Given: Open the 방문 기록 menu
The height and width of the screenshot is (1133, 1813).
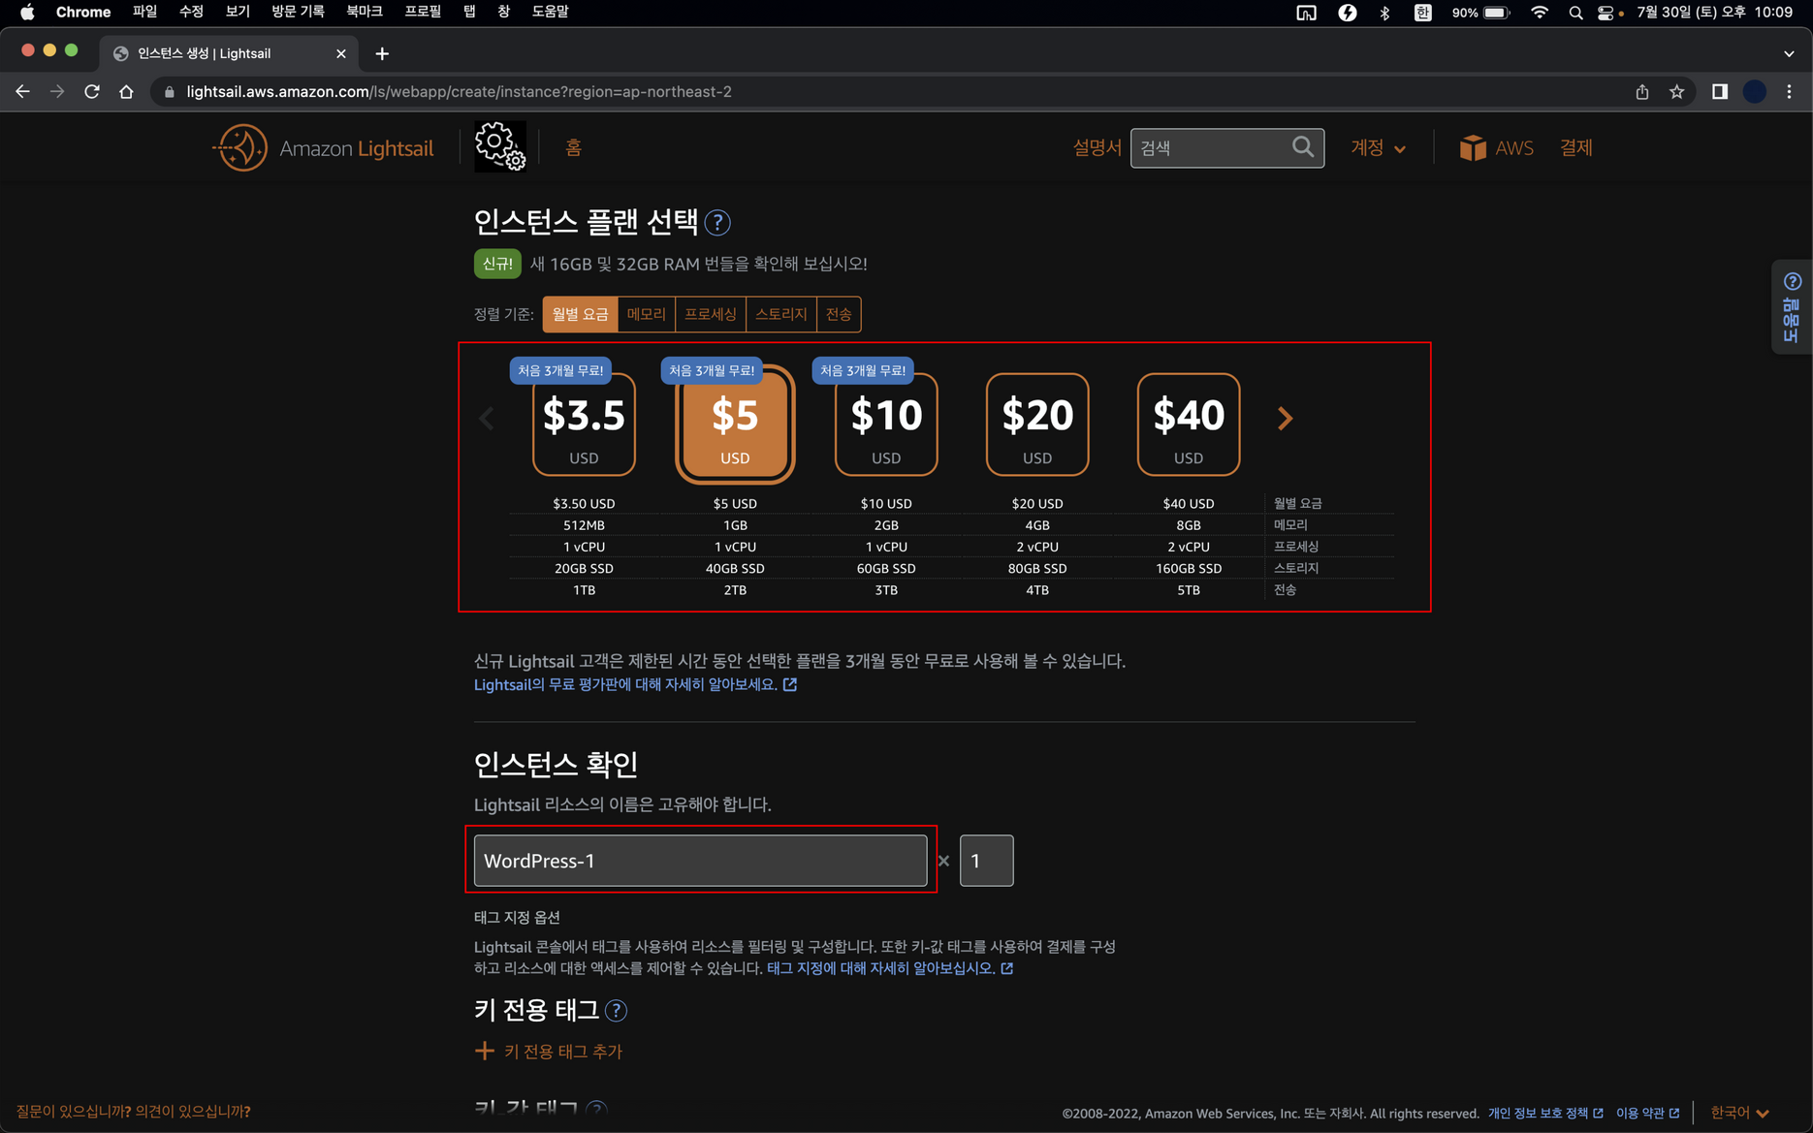Looking at the screenshot, I should (298, 12).
